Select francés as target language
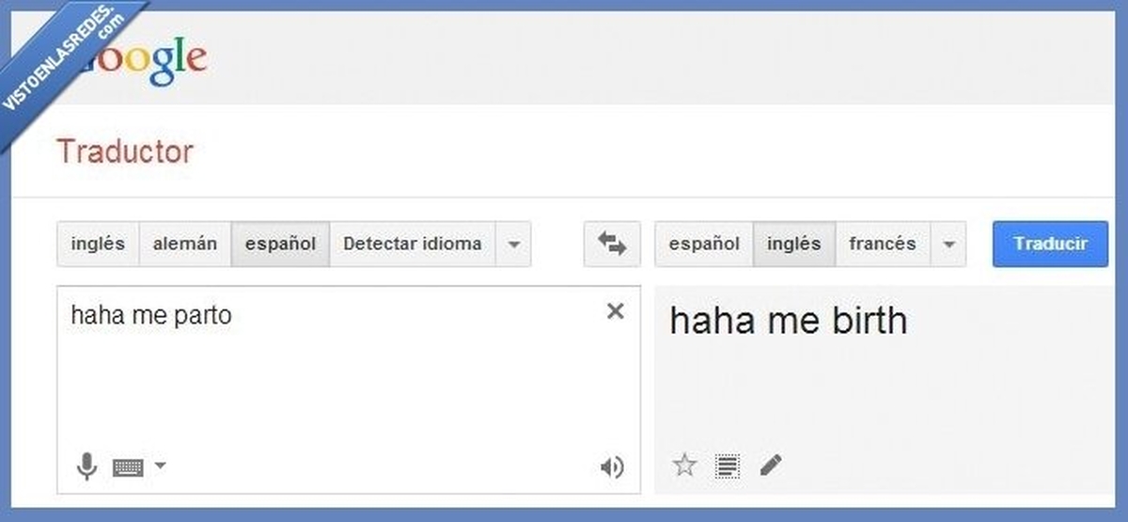 click(x=883, y=244)
